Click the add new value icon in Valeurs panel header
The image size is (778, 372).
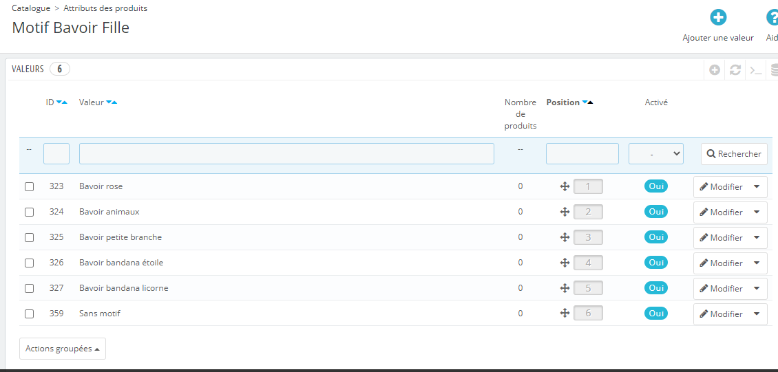coord(715,70)
